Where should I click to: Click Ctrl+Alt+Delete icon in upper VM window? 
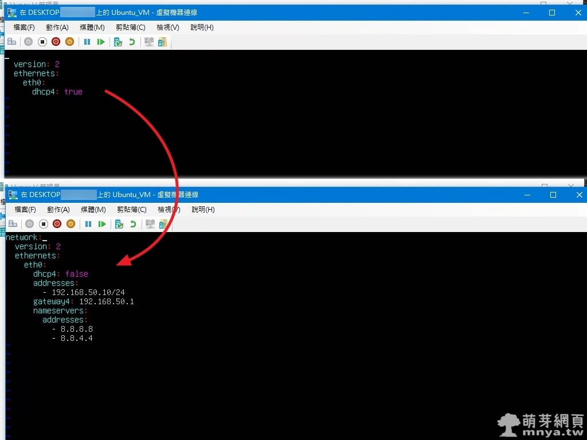point(11,42)
